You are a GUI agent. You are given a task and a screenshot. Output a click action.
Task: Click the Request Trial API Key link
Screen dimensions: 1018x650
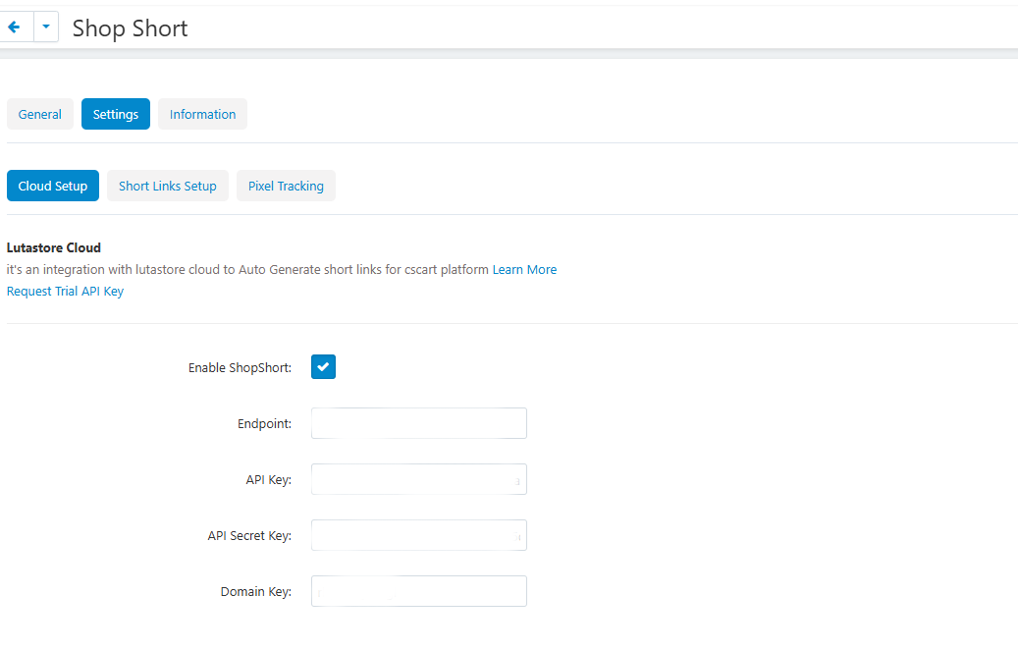65,291
